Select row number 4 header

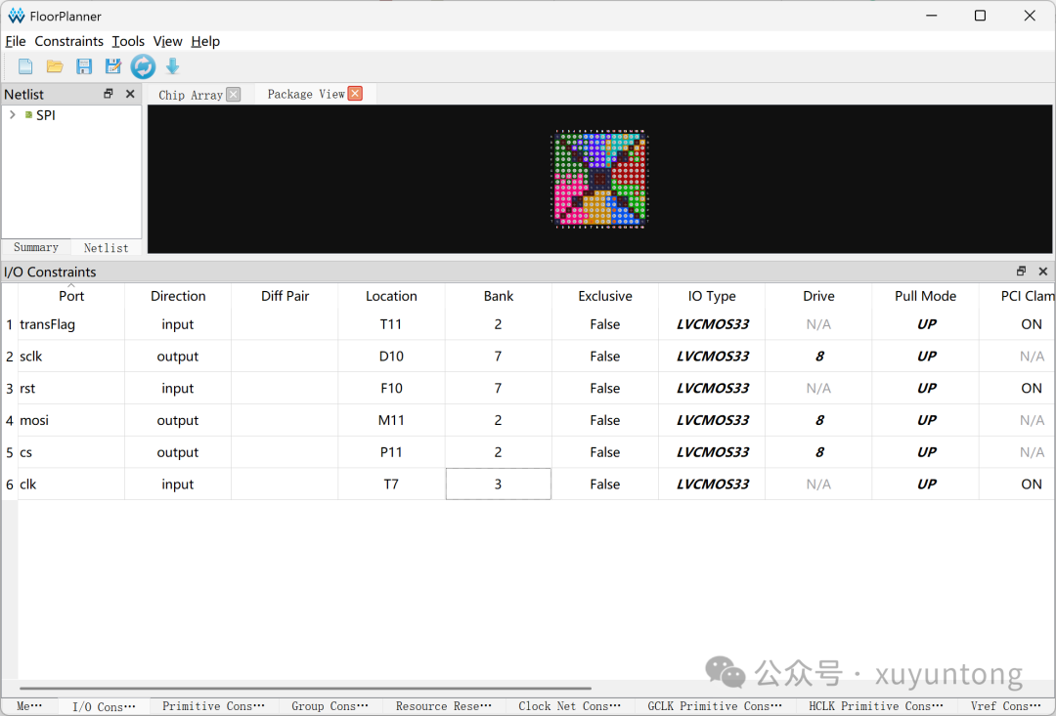[10, 420]
